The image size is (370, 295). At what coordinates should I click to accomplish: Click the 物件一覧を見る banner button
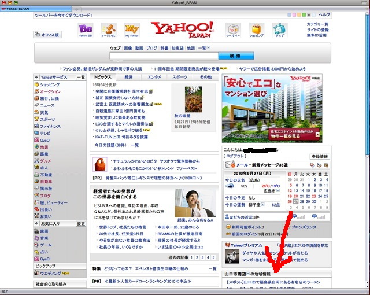(x=294, y=134)
